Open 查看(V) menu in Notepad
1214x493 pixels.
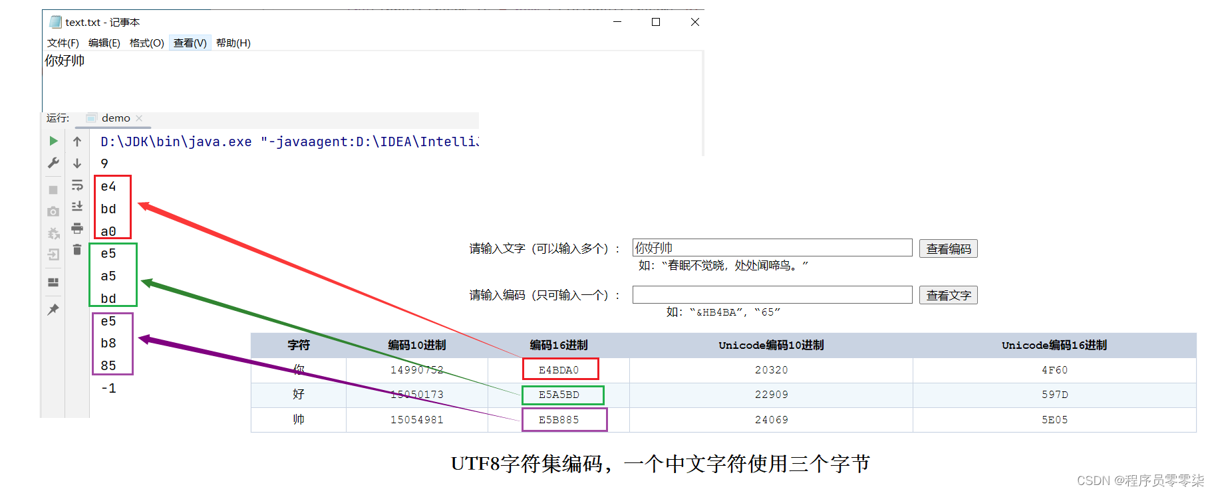click(190, 43)
